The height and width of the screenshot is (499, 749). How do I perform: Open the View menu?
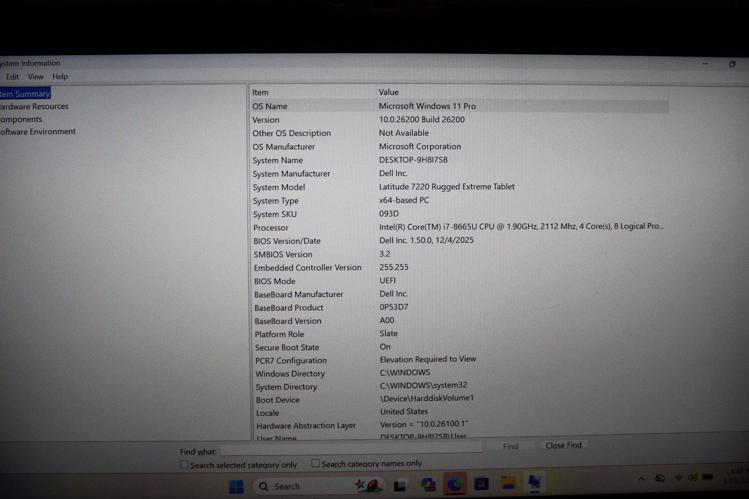[x=36, y=77]
